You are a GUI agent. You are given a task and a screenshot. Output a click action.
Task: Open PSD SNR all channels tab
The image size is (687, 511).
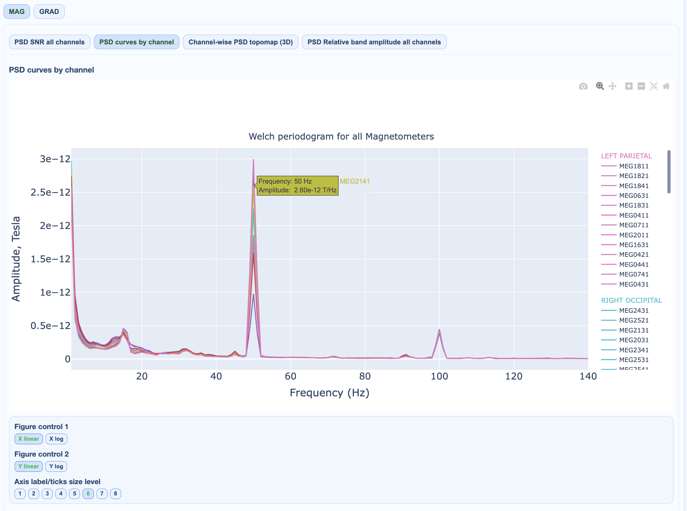tap(50, 42)
